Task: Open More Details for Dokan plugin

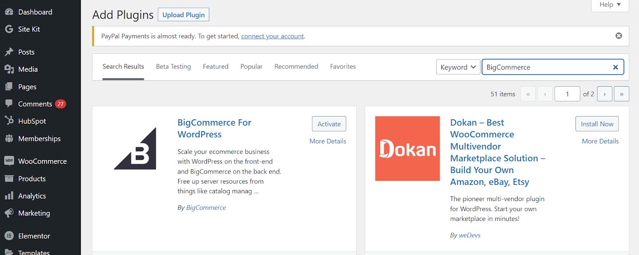Action: point(600,141)
